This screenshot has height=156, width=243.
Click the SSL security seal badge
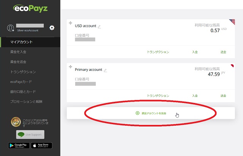15,122
